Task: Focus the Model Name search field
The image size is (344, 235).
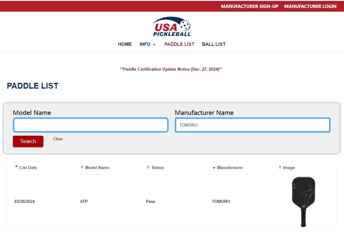Action: click(x=90, y=125)
